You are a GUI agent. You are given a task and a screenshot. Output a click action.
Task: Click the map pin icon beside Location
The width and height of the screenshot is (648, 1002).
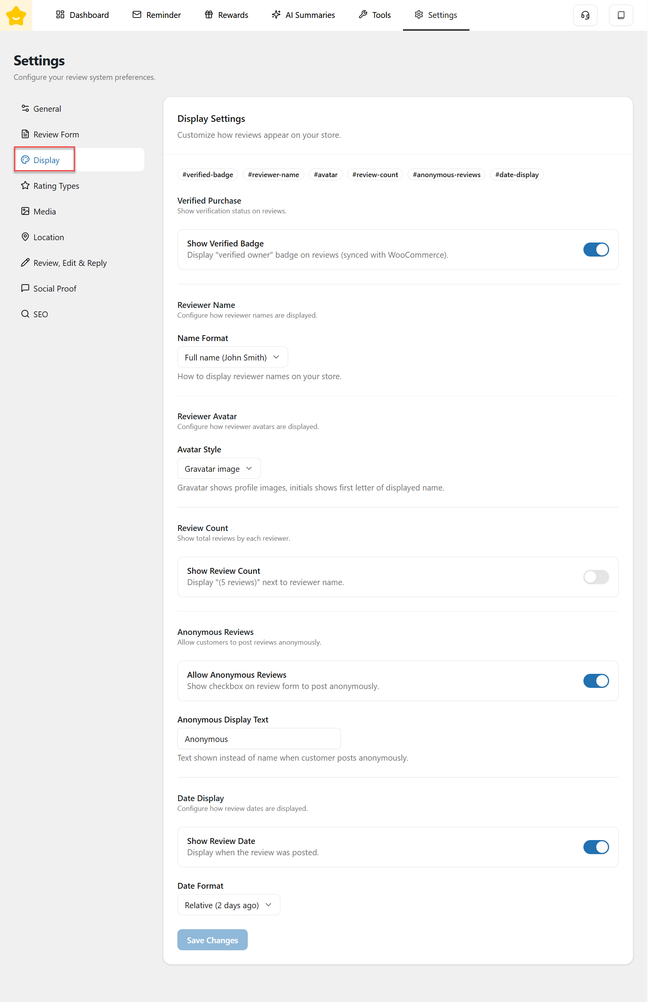(25, 237)
